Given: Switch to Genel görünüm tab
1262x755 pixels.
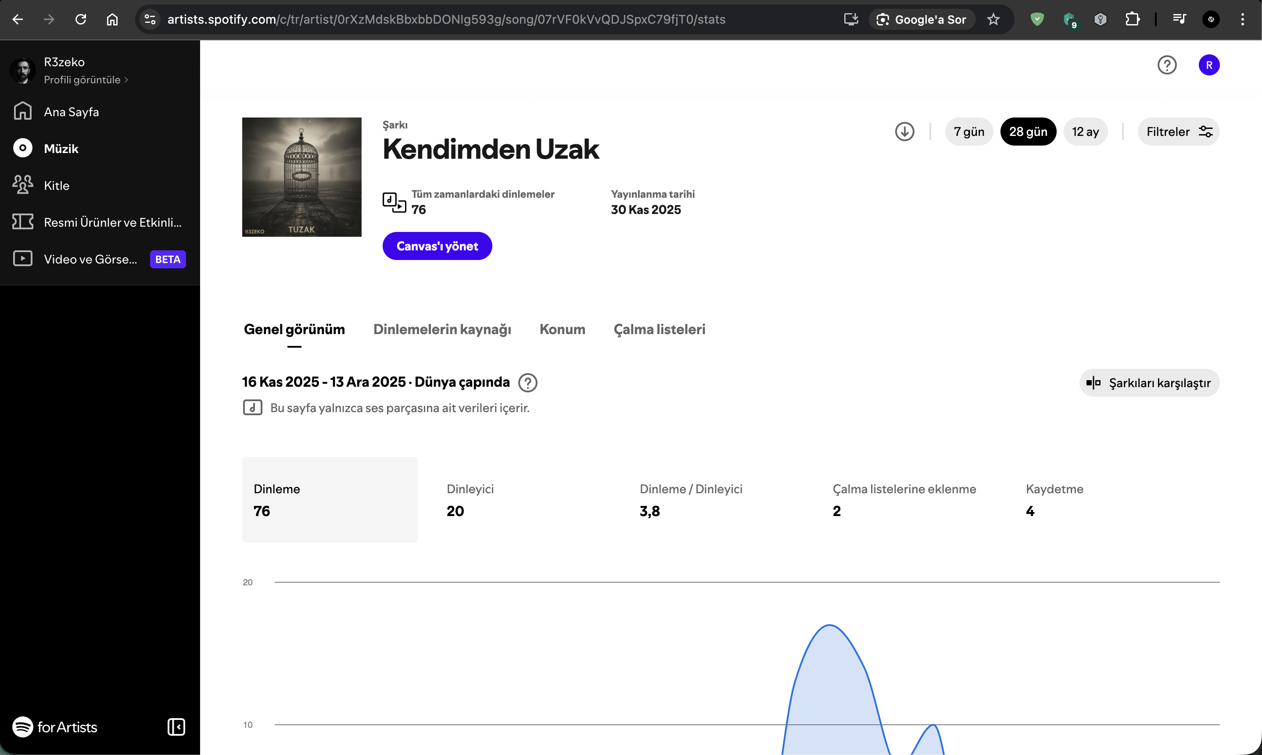Looking at the screenshot, I should point(294,329).
